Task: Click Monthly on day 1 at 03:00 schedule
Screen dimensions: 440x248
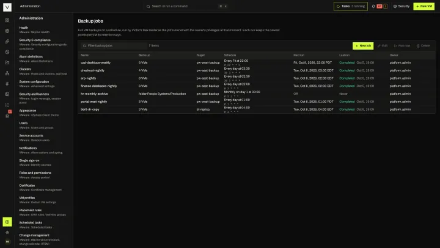Action: (x=242, y=92)
